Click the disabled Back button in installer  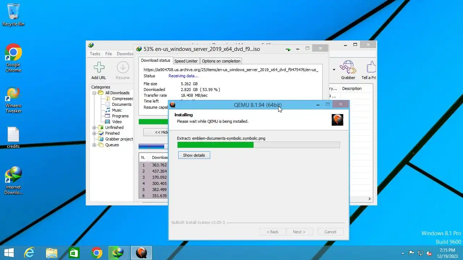pyautogui.click(x=272, y=232)
